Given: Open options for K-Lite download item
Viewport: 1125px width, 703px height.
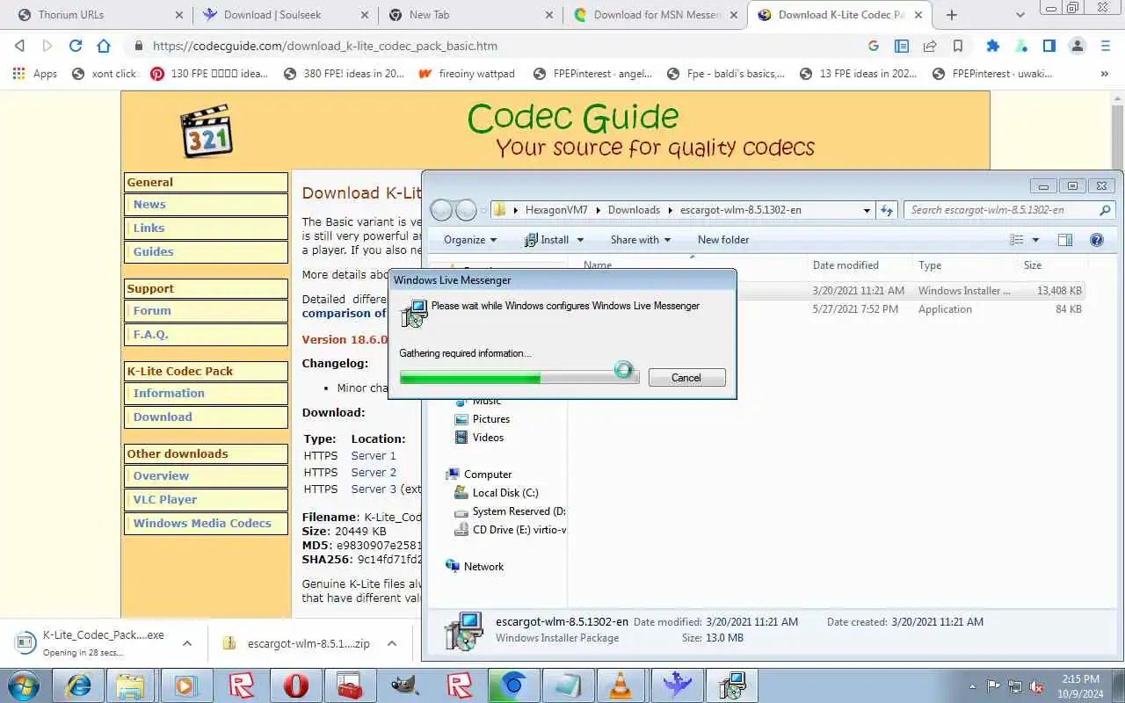Looking at the screenshot, I should (187, 643).
